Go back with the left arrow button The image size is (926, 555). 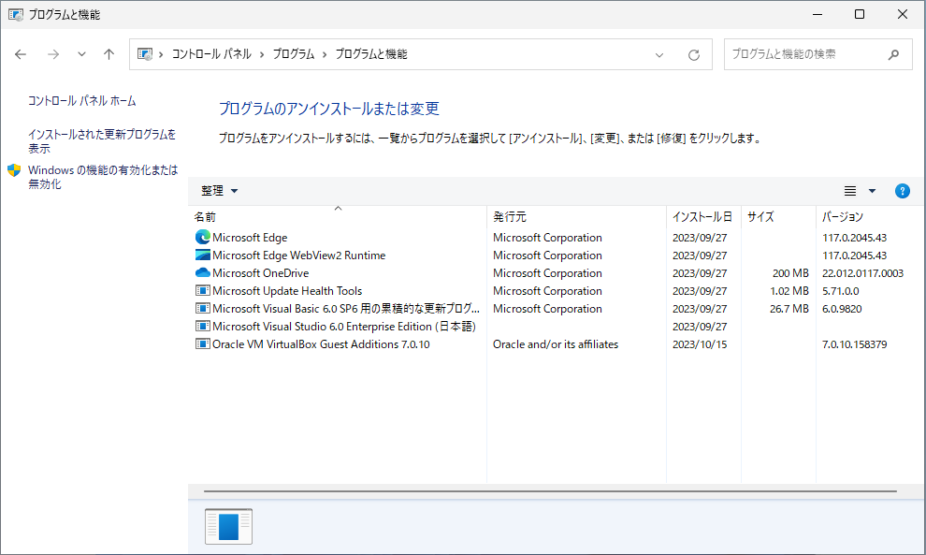21,54
